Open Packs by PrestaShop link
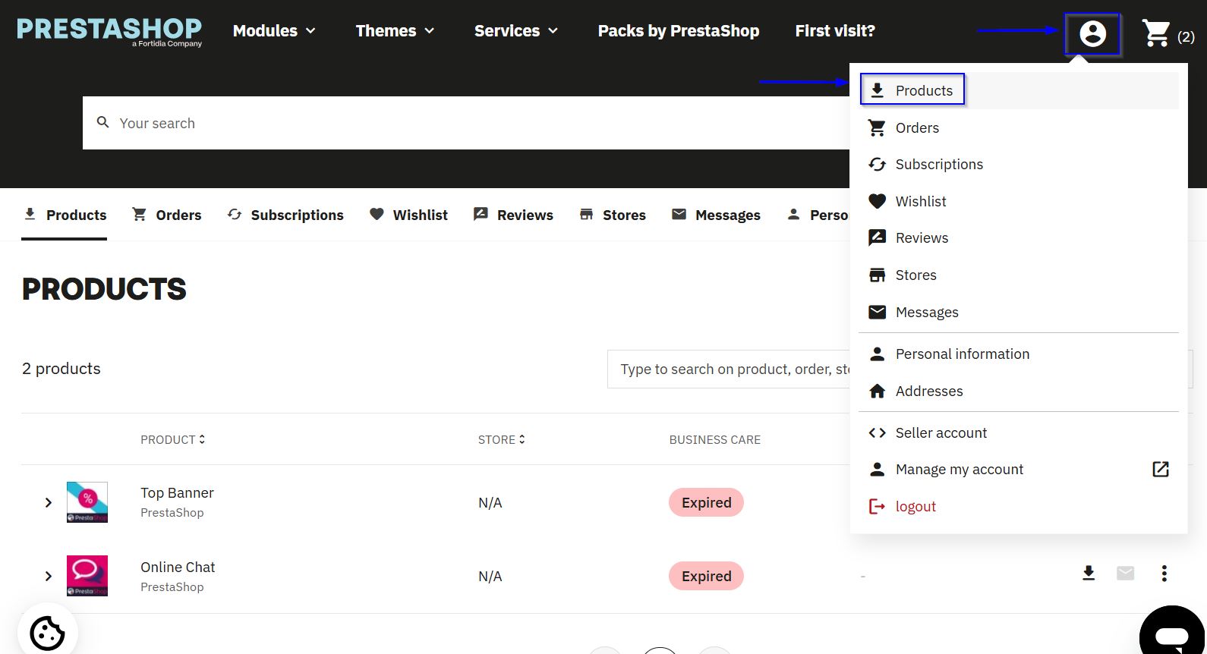The image size is (1207, 654). [678, 31]
